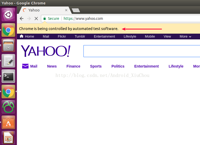Launch the first Chrome icon in the dock
The image size is (200, 145).
(8, 30)
